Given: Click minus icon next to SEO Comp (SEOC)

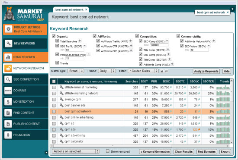Looking at the screenshot, I should point(167,41).
